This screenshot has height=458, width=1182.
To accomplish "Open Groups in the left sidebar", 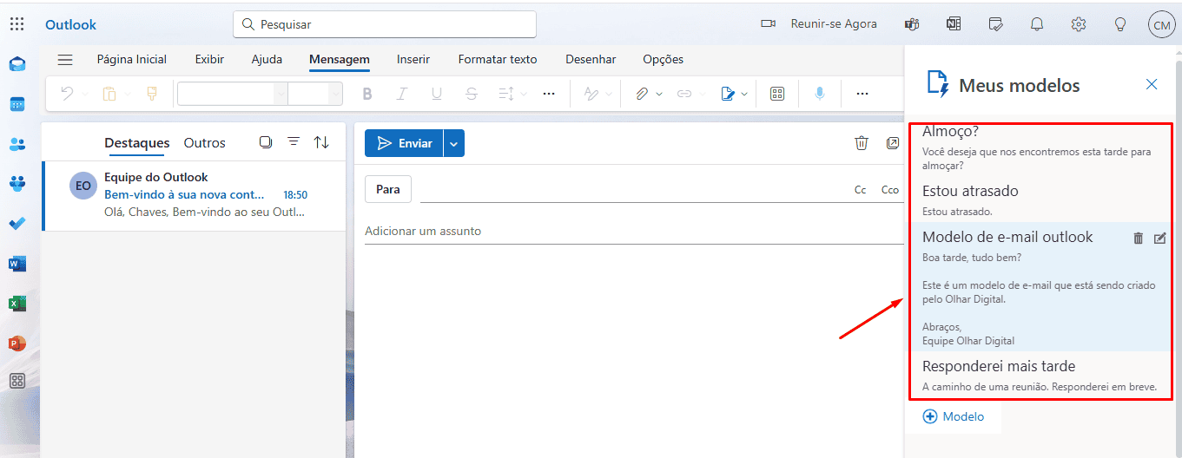I will pos(17,183).
